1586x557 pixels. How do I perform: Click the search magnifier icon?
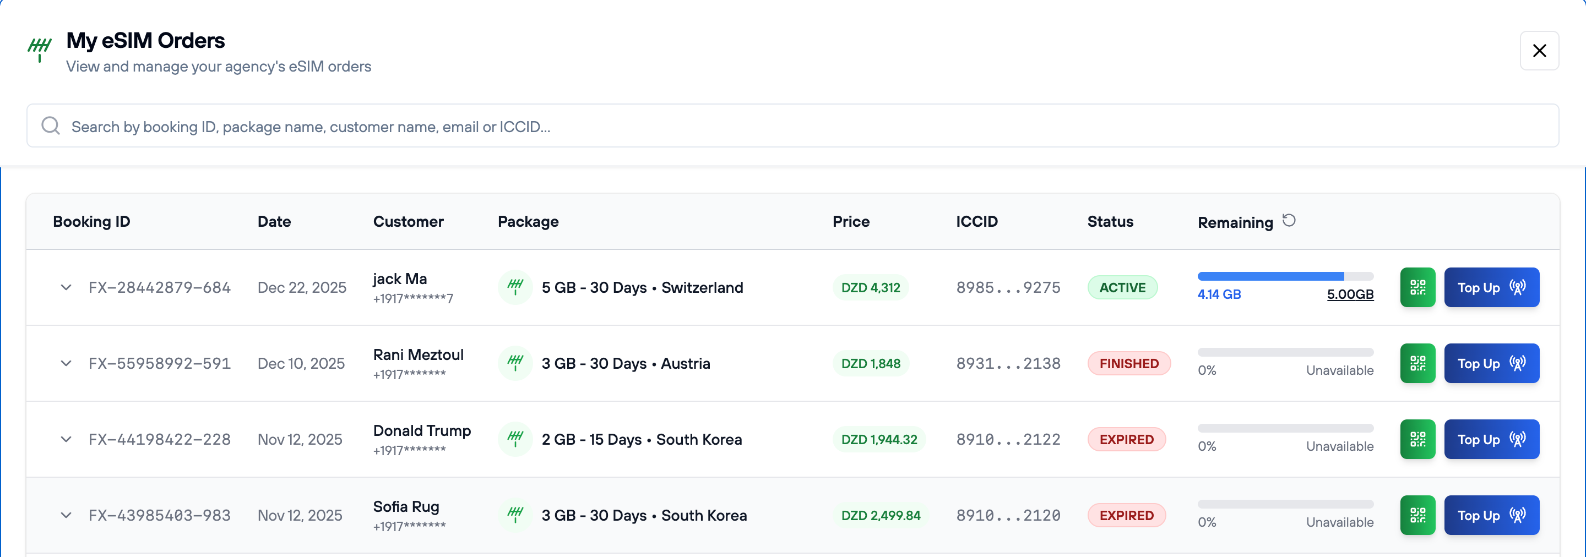[x=51, y=126]
